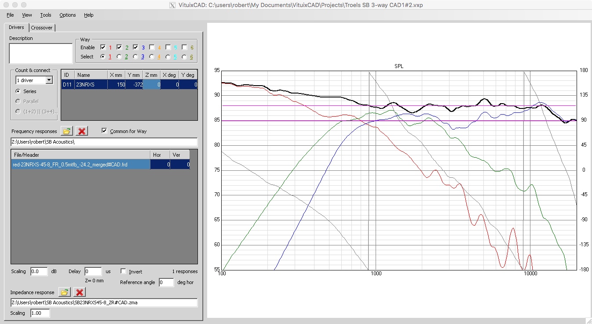Toggle Enable way 2 checkbox
This screenshot has width=592, height=324.
point(119,47)
